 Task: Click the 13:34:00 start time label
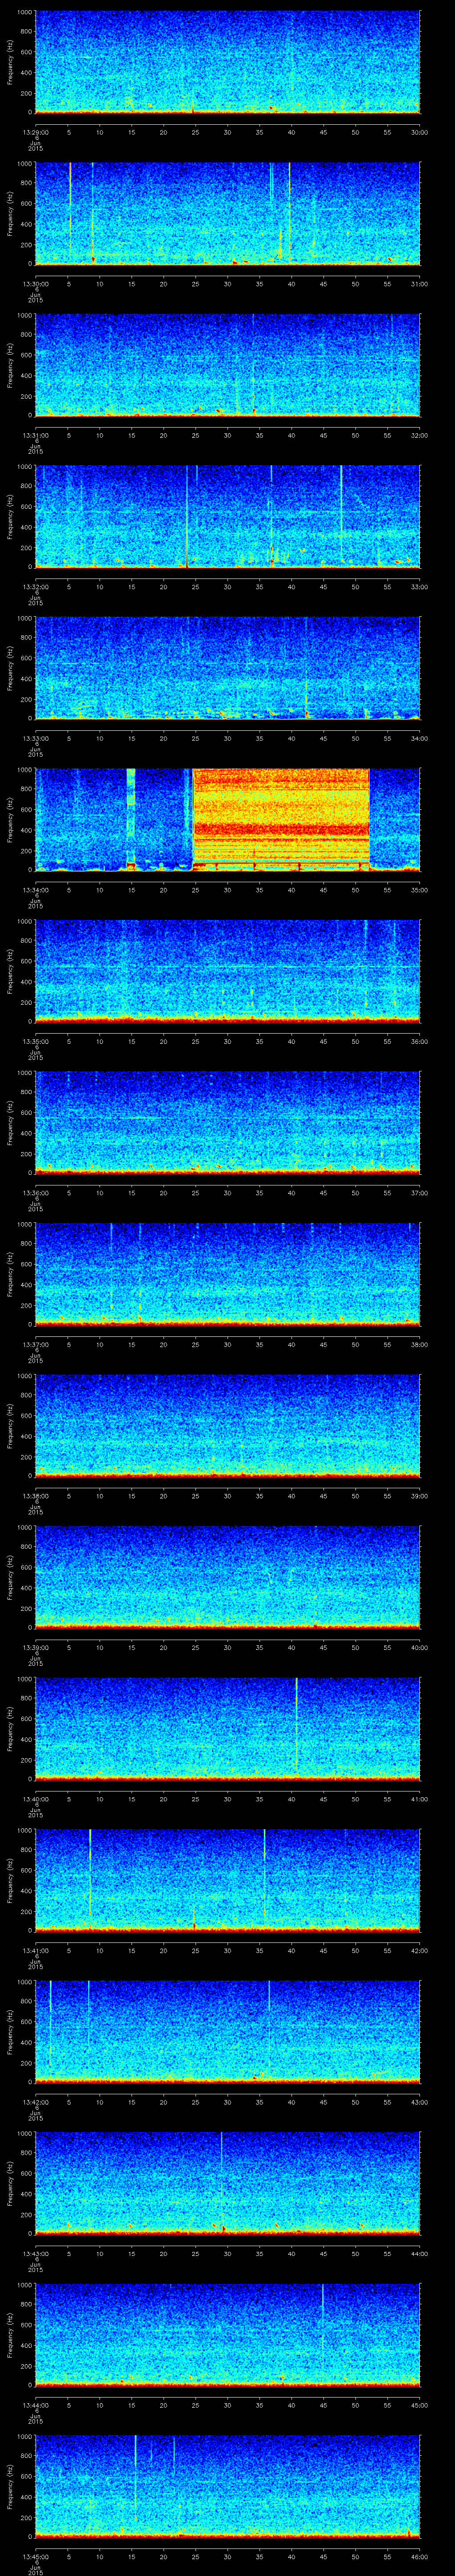pos(35,890)
